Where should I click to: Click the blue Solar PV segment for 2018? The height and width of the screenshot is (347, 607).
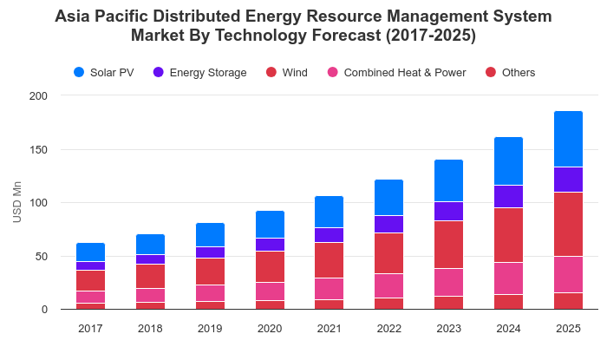coord(150,245)
